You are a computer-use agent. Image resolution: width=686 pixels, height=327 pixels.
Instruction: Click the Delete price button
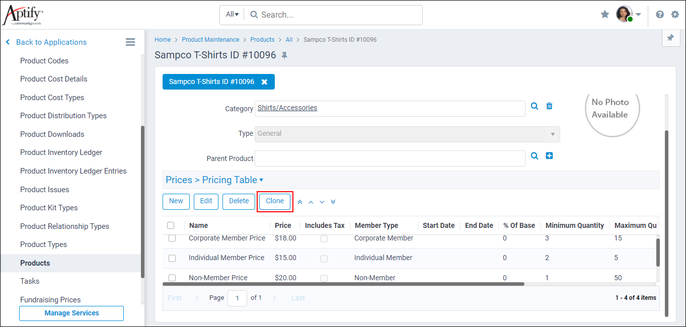[x=239, y=201]
